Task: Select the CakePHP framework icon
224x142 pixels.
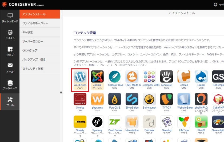Action: [218, 99]
